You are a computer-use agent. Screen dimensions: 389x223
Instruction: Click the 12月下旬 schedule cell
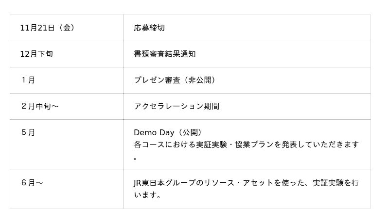pyautogui.click(x=36, y=54)
